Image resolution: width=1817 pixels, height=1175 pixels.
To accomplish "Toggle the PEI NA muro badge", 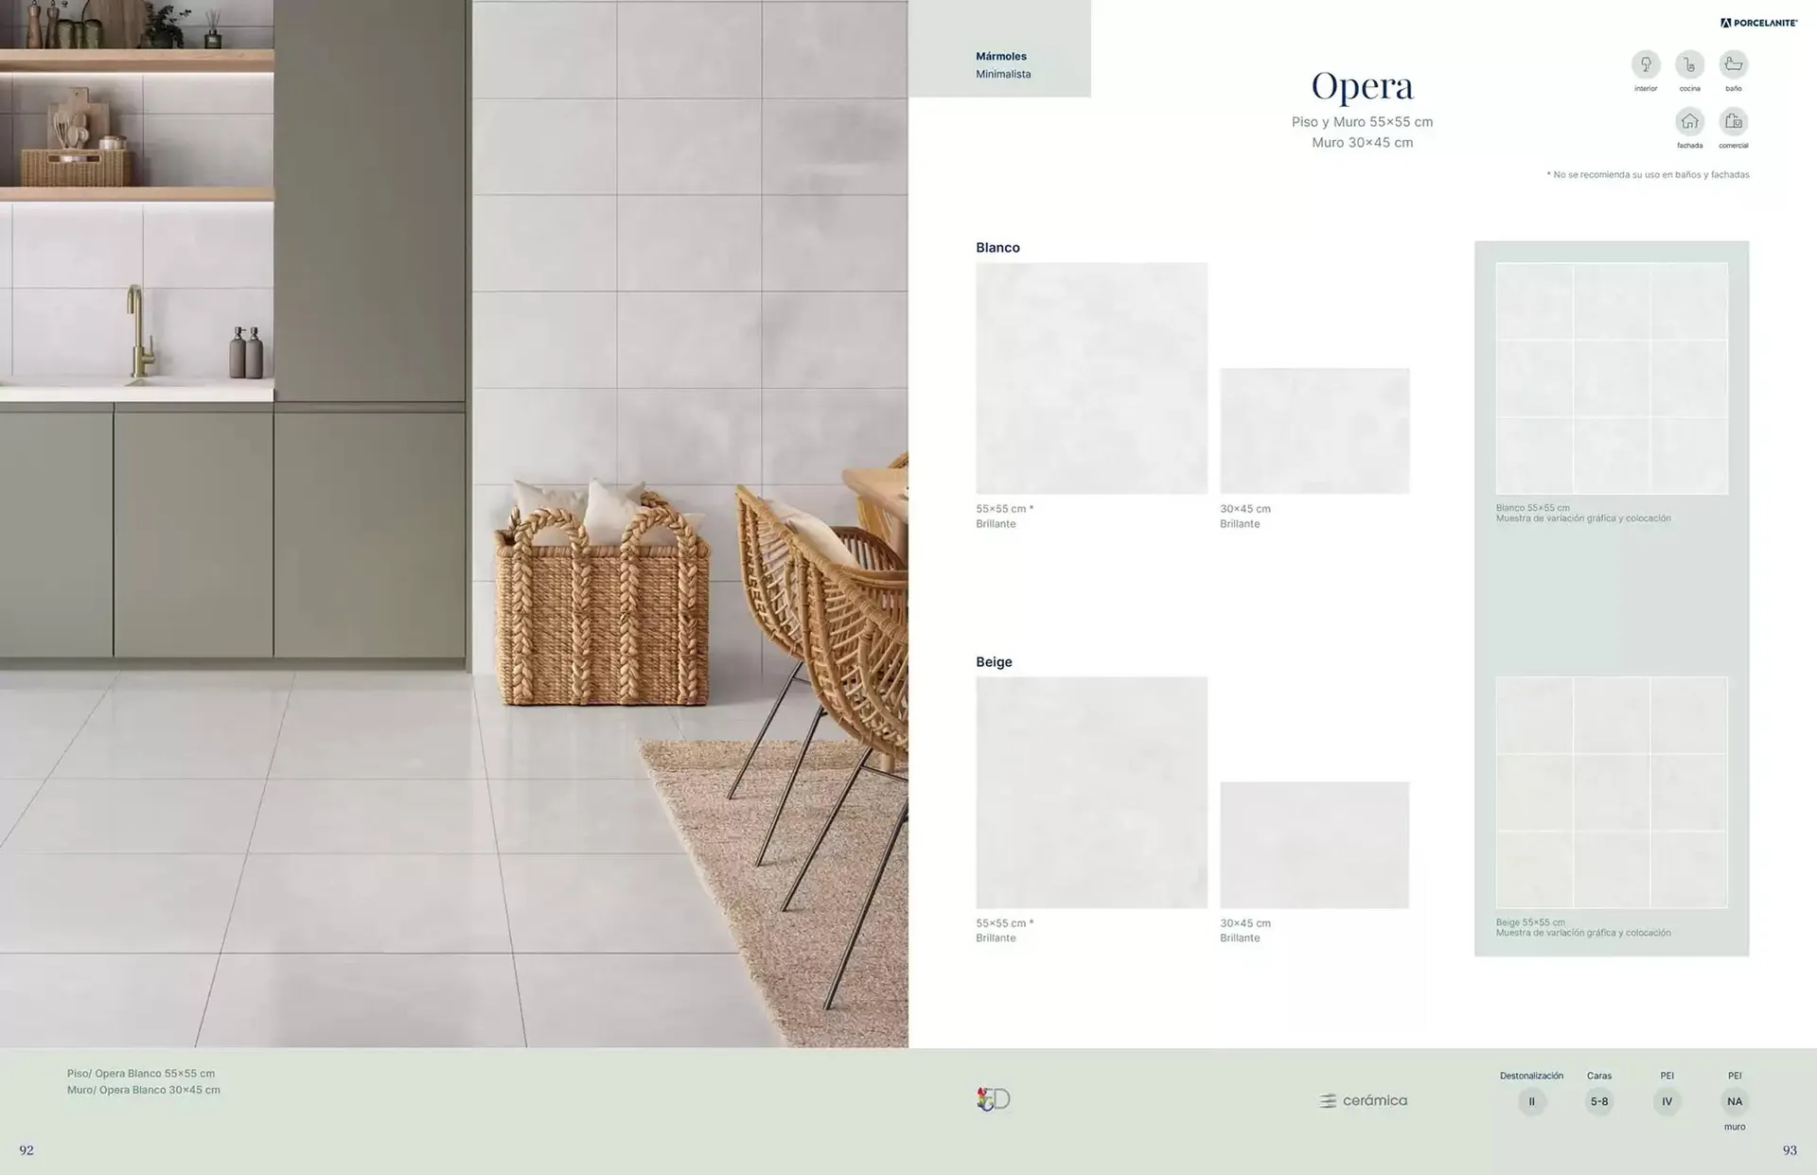I will [1735, 1101].
